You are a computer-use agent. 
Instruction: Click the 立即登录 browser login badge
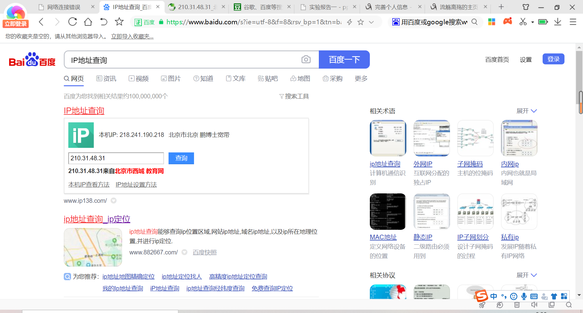coord(15,24)
